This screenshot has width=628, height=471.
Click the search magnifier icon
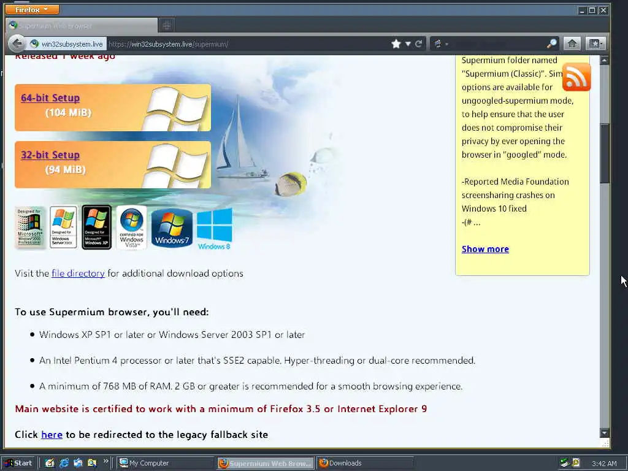[551, 44]
